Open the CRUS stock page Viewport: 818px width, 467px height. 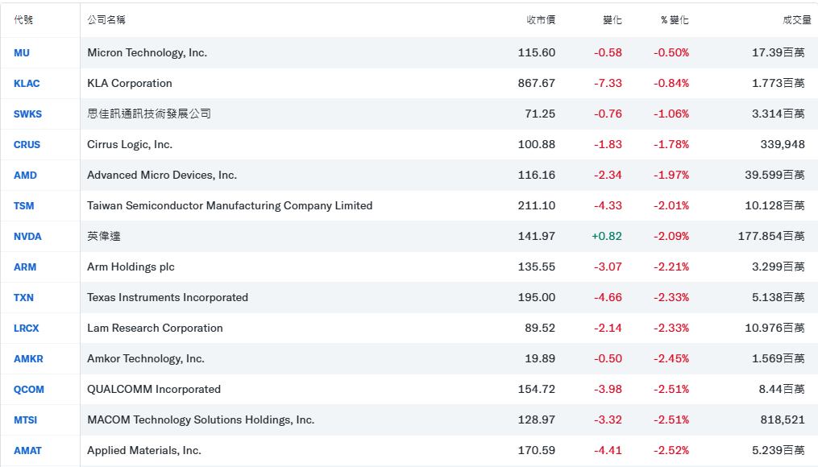click(27, 145)
